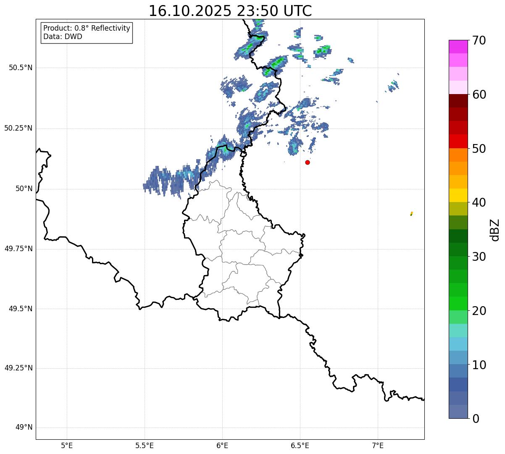Click the 49°N latitude label
The image size is (505, 454).
tap(24, 427)
